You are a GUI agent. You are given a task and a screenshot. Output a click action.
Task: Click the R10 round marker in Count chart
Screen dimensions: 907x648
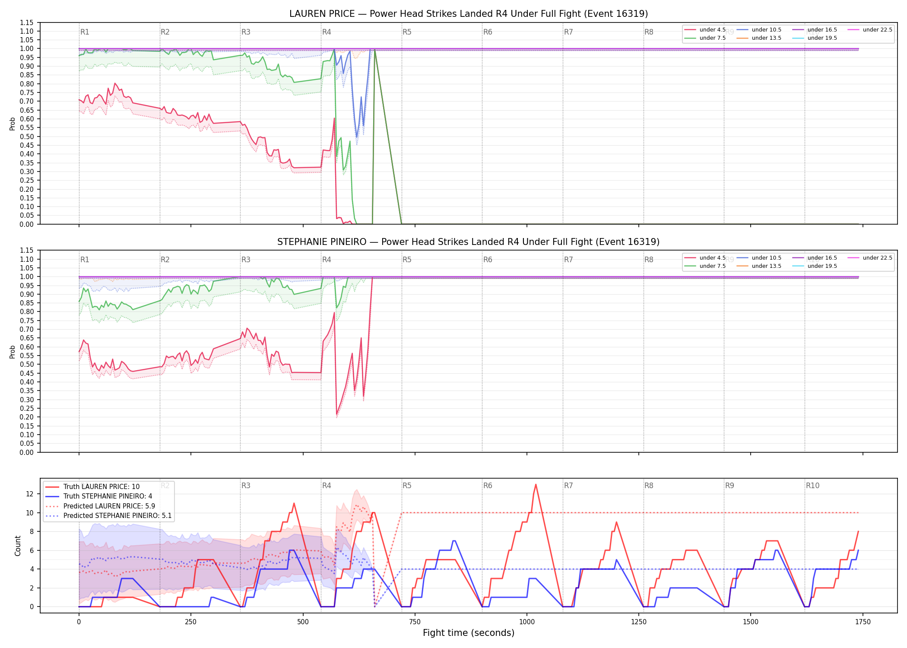pos(812,486)
